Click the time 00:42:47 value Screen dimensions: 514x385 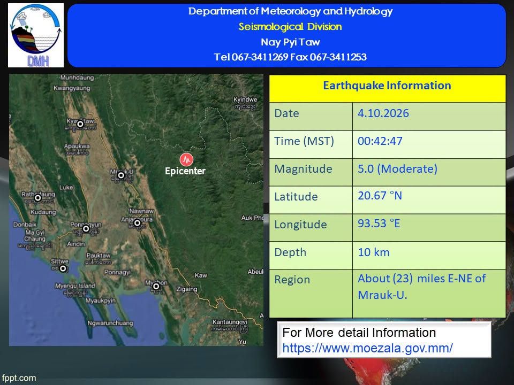click(380, 141)
